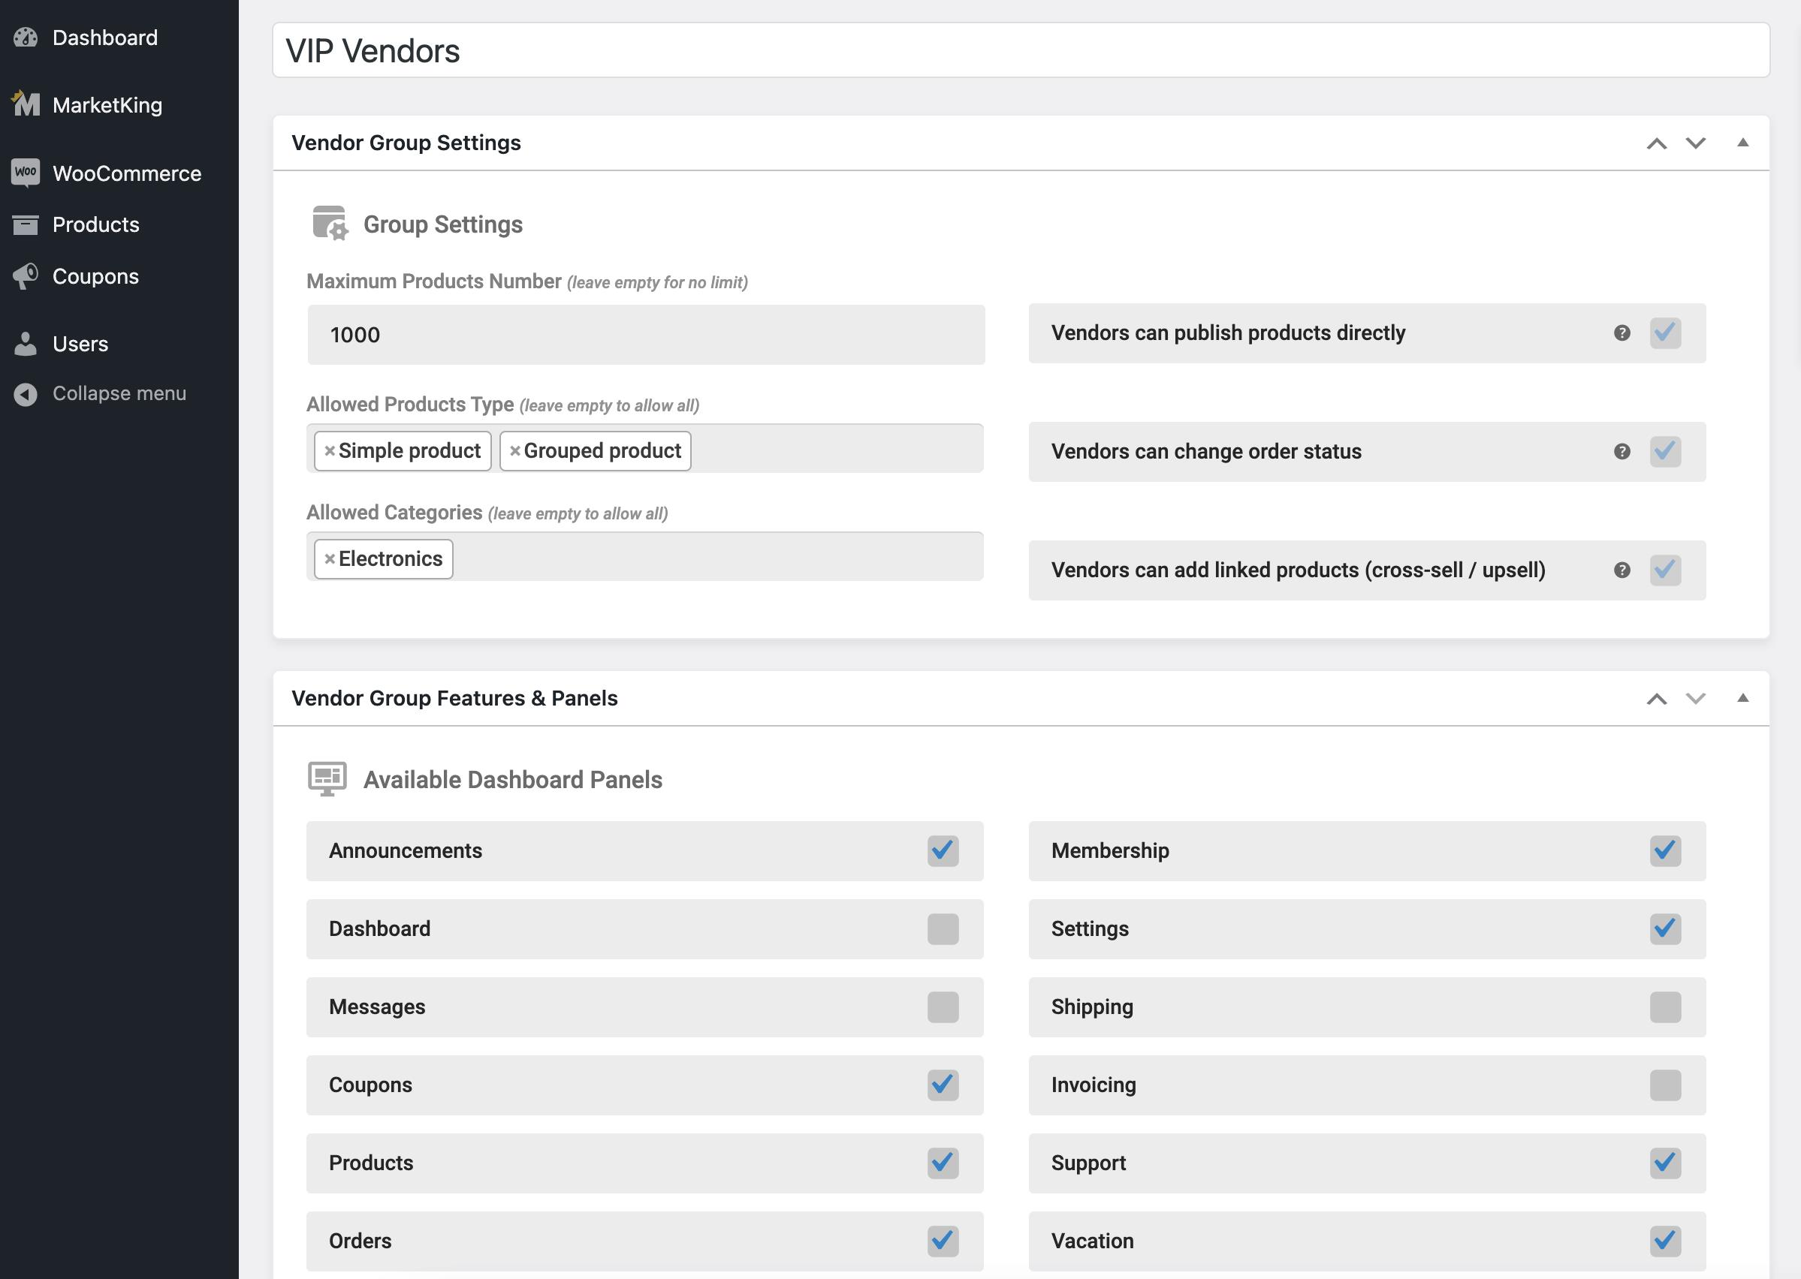Click the Invoicing panel row label

click(1094, 1085)
